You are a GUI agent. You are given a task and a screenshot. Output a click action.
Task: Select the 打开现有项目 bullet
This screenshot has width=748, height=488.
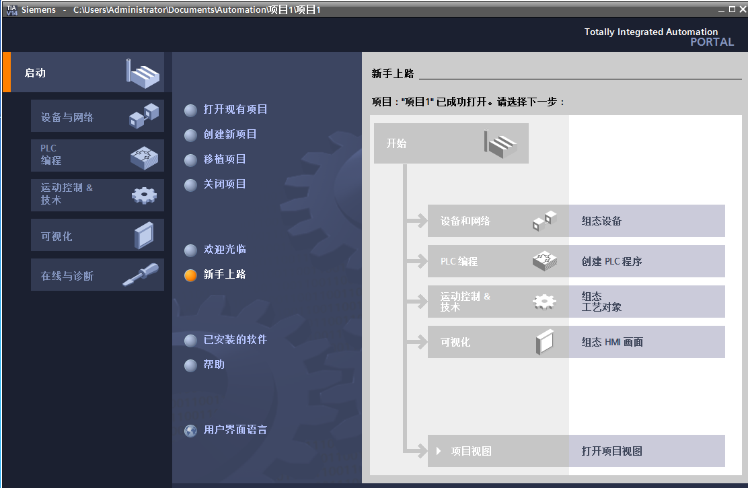[190, 110]
